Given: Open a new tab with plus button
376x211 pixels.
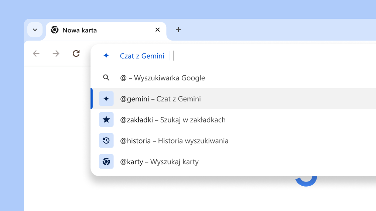Looking at the screenshot, I should click(x=178, y=30).
